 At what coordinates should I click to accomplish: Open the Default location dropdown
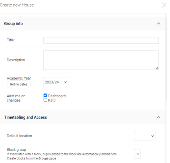pyautogui.click(x=145, y=136)
